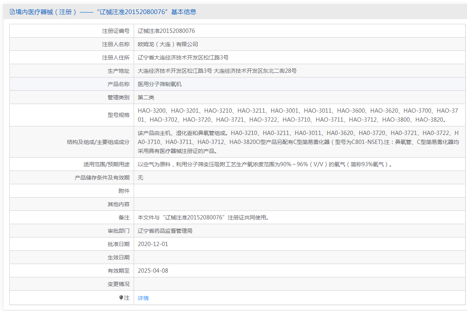
Task: Click the production address value cell
Action: point(217,71)
